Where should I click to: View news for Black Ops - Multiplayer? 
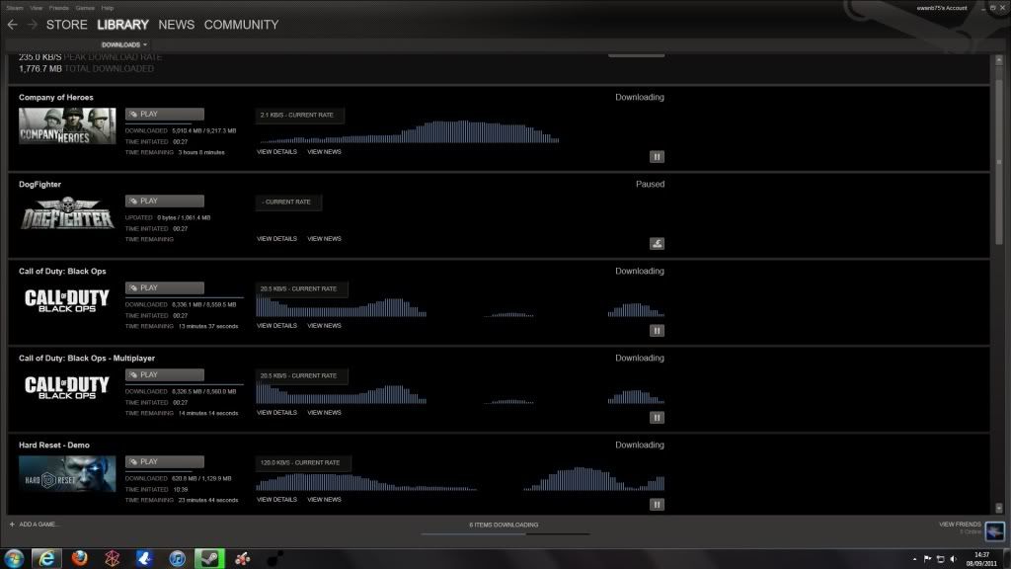324,413
